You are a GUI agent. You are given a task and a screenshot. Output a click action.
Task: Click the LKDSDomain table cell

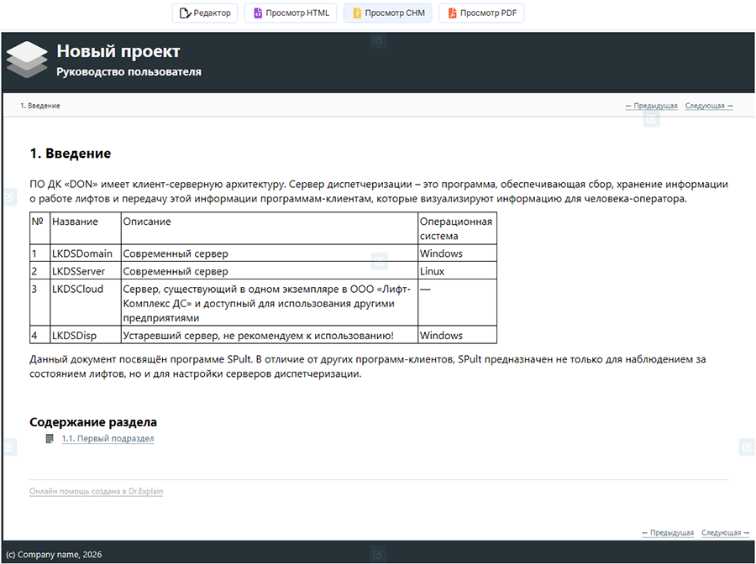[86, 253]
